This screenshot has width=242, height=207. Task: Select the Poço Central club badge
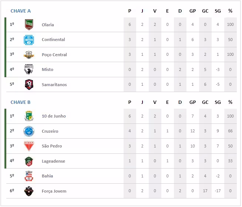click(29, 55)
